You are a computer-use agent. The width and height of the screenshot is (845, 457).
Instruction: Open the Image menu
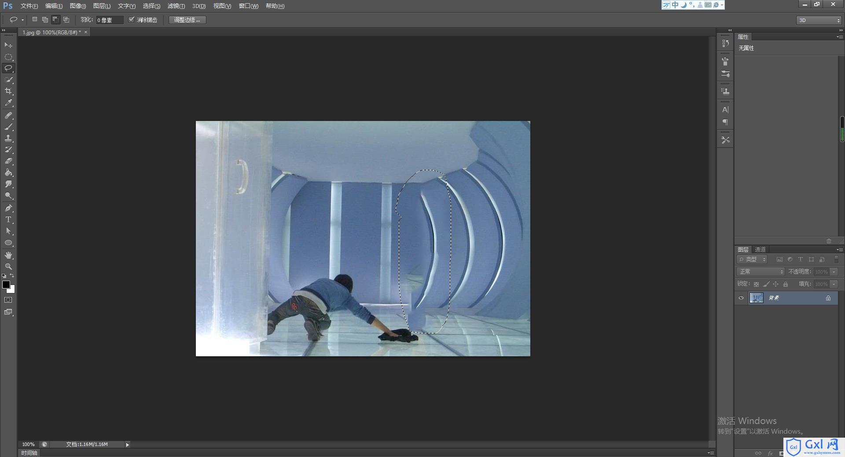click(x=78, y=6)
